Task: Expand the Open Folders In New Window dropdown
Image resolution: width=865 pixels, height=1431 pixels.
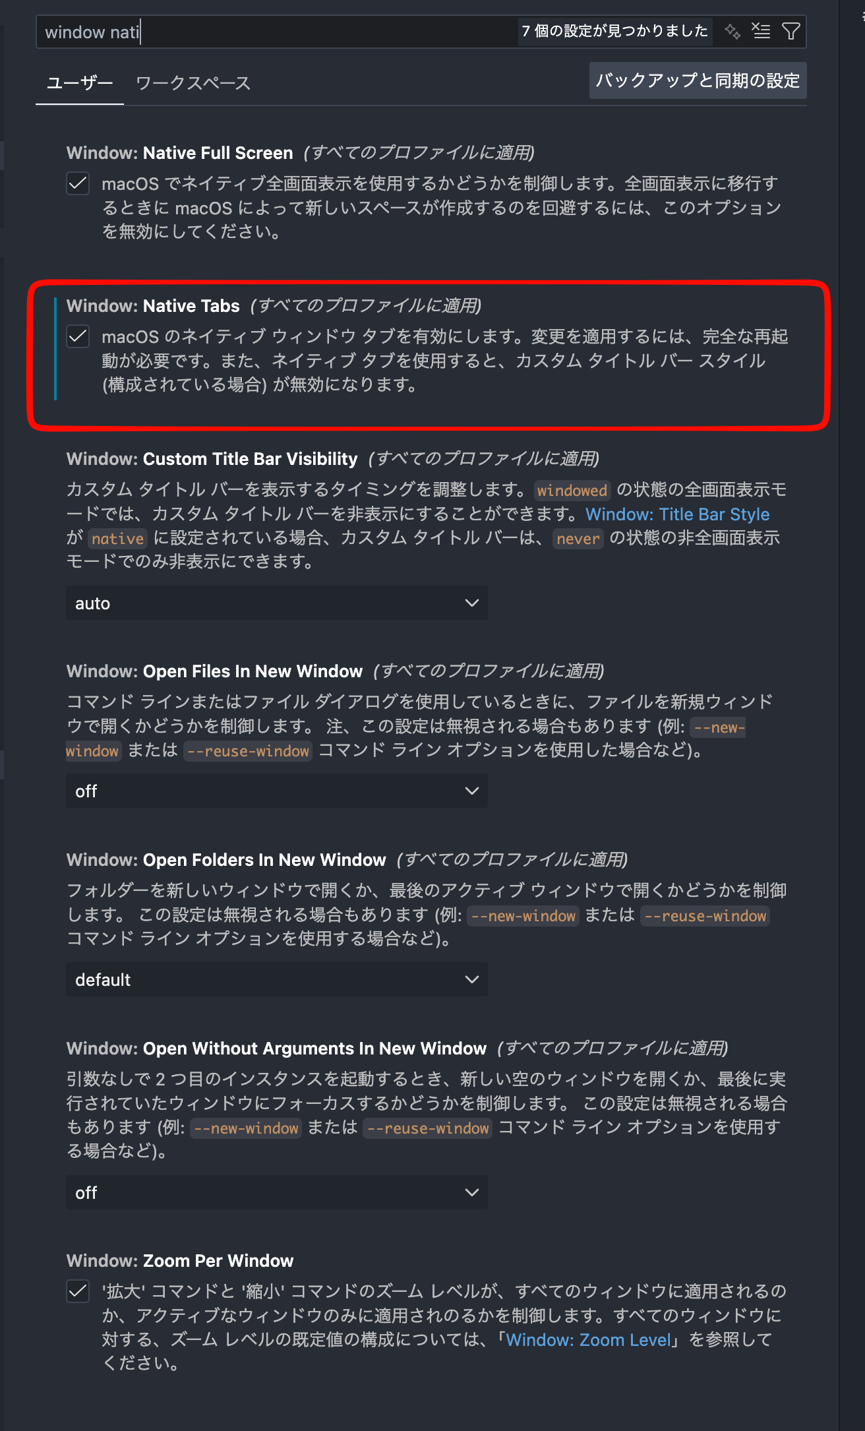Action: pos(277,979)
